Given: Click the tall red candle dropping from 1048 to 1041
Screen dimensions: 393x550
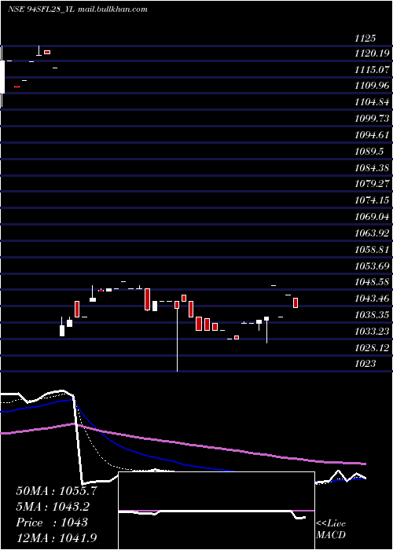Looking at the screenshot, I should (x=148, y=299).
